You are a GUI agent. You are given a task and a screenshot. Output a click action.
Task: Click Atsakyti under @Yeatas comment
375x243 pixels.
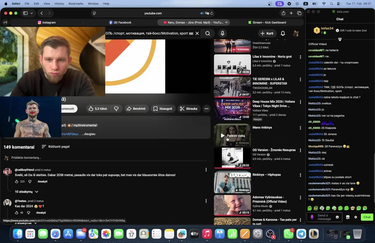point(41,212)
